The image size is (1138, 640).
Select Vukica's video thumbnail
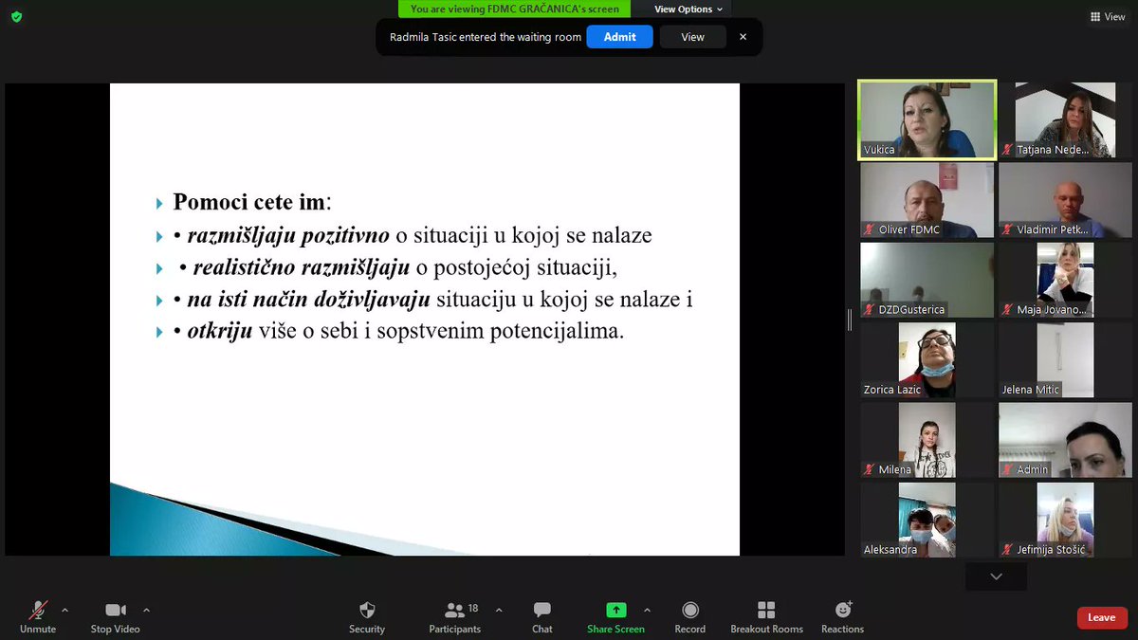927,119
